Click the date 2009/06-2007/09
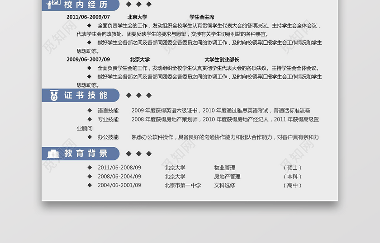 pos(88,59)
